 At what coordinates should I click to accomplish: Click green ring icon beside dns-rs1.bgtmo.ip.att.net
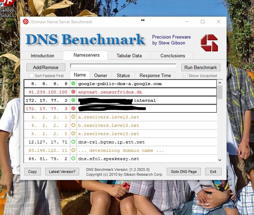click(x=73, y=142)
